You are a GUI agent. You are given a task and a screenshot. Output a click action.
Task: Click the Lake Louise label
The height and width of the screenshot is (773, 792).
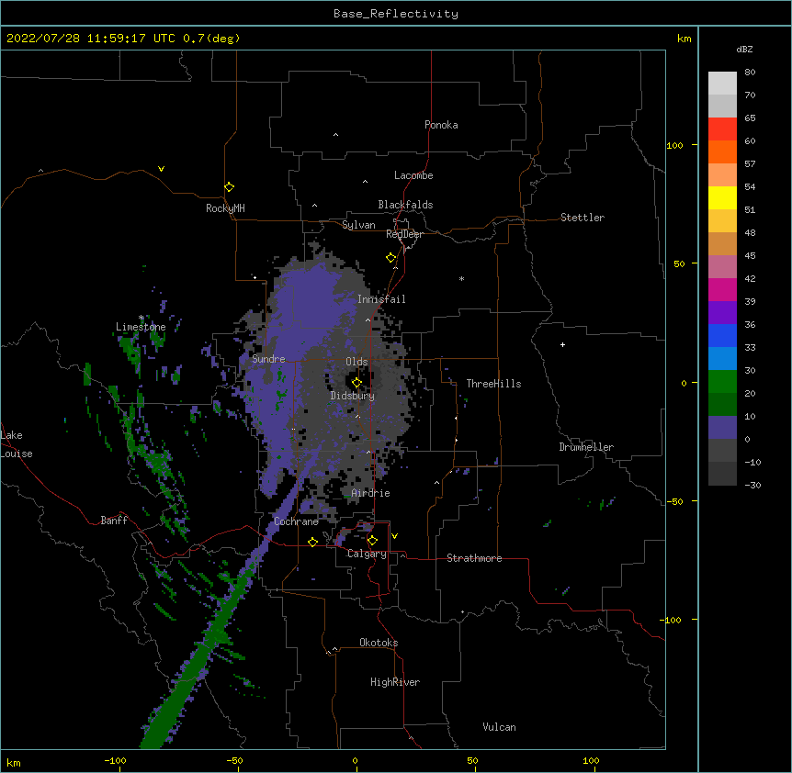[17, 444]
